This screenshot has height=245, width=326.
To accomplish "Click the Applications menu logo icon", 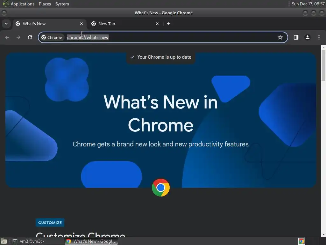I will (x=5, y=4).
